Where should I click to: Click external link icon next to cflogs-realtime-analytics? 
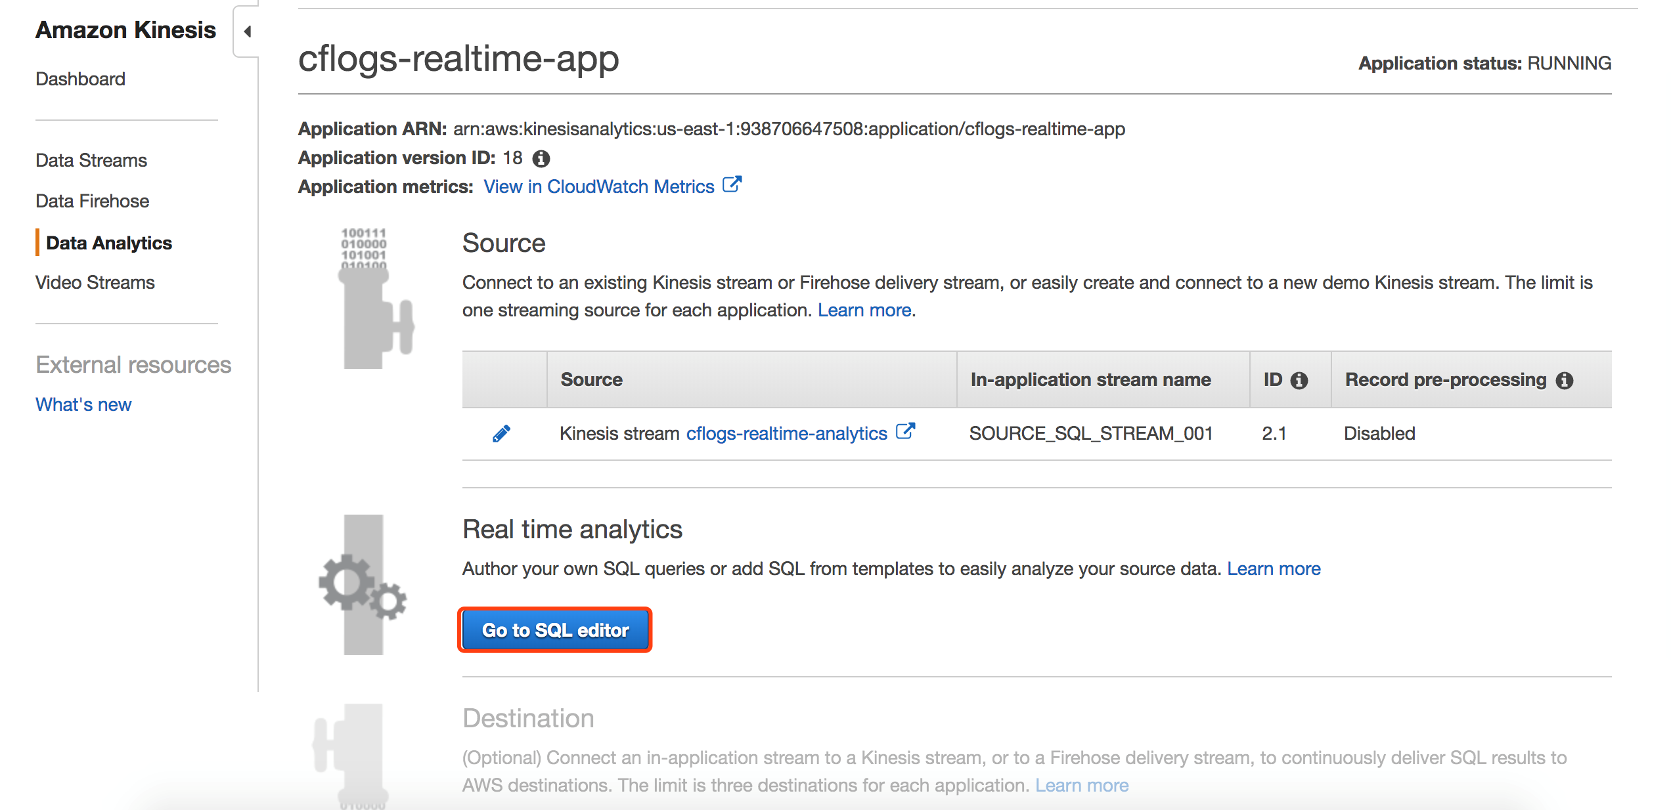[x=905, y=432]
